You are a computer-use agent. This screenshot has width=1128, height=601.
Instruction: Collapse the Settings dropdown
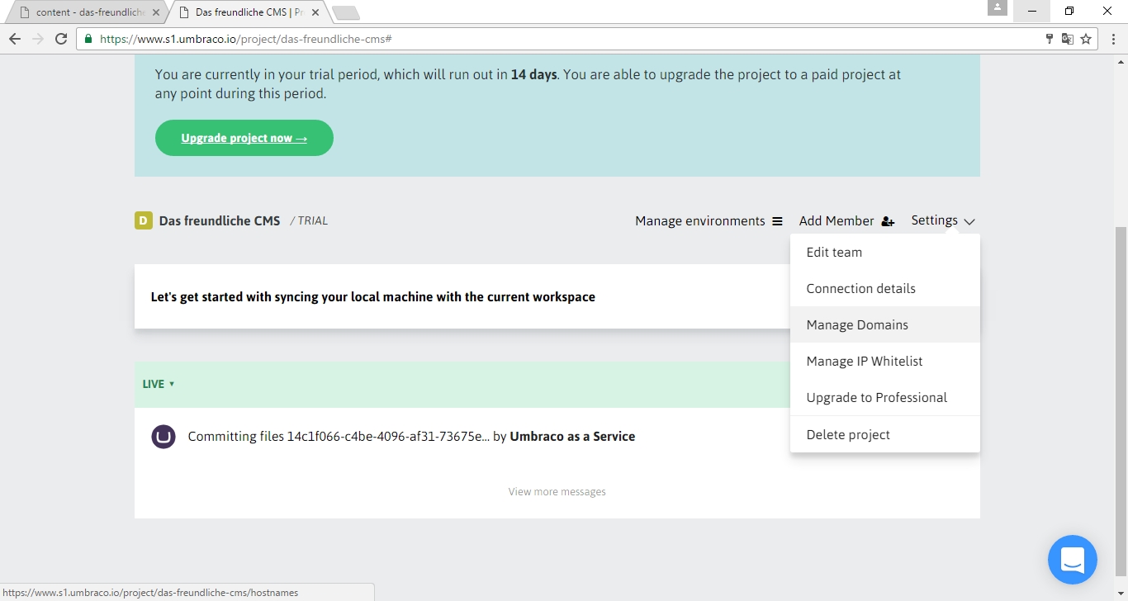click(x=943, y=220)
